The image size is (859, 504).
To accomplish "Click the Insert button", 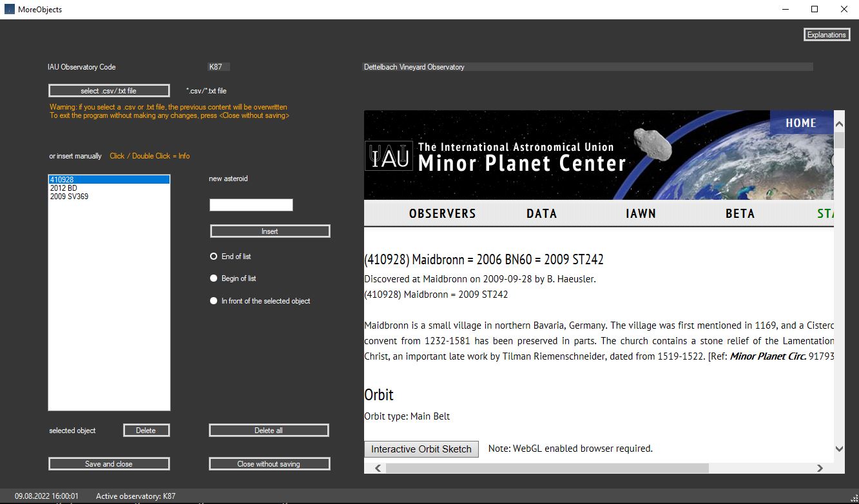I will 270,231.
